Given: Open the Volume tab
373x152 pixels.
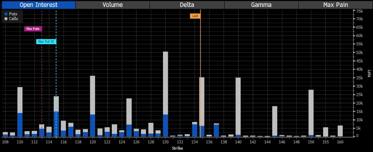Looking at the screenshot, I should (112, 5).
